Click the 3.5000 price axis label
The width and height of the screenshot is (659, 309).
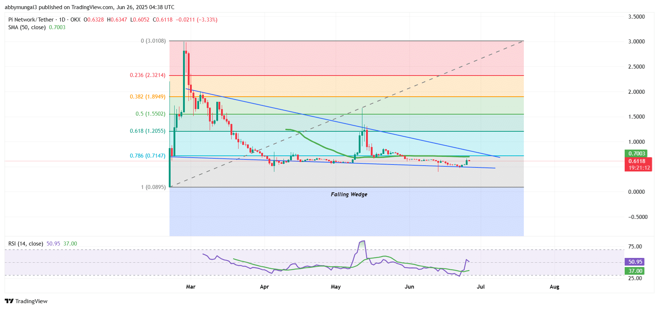[636, 17]
